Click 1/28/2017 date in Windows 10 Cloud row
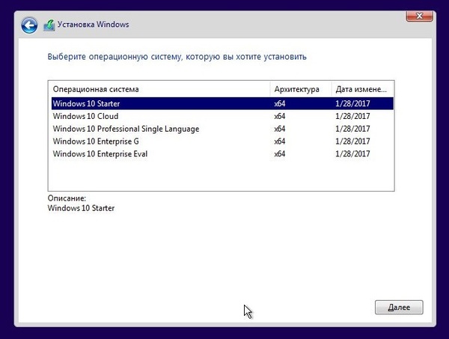449x339 pixels. (352, 116)
